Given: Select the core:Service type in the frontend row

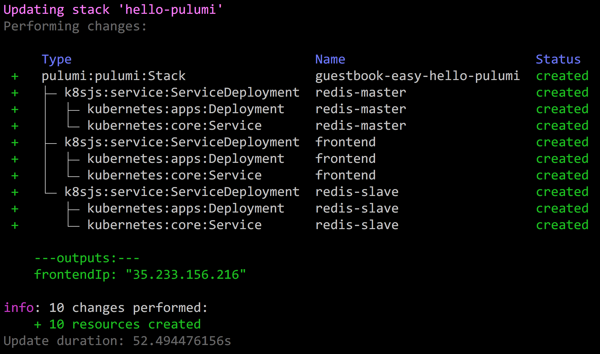Looking at the screenshot, I should [174, 176].
